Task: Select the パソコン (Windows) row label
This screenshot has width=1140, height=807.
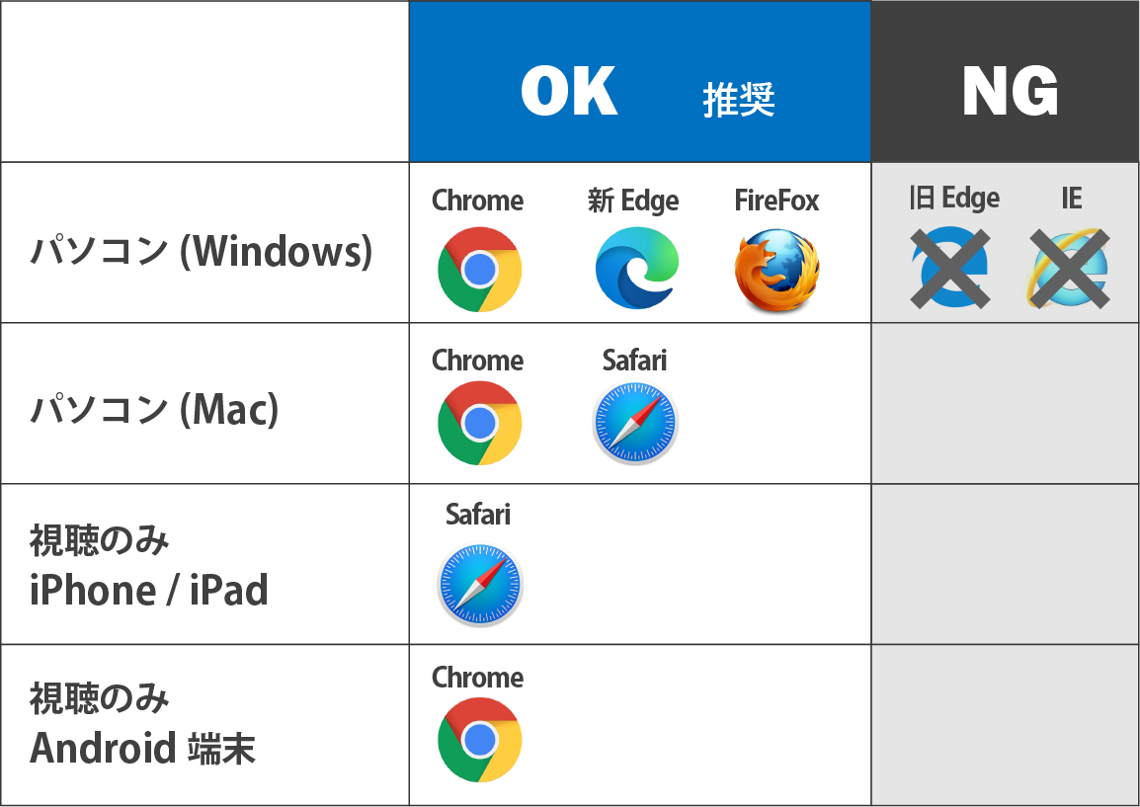Action: coord(202,252)
